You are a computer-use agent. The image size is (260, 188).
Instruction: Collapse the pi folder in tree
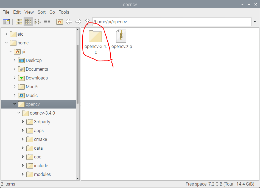(10, 52)
